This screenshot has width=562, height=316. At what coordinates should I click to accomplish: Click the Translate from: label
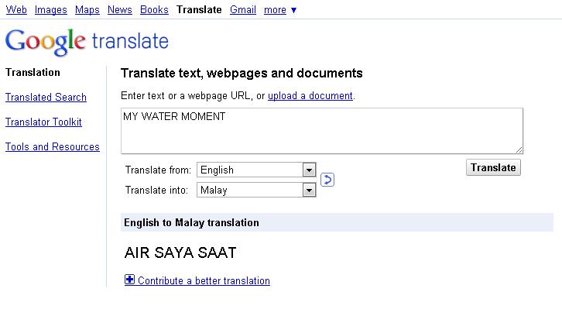tap(158, 170)
